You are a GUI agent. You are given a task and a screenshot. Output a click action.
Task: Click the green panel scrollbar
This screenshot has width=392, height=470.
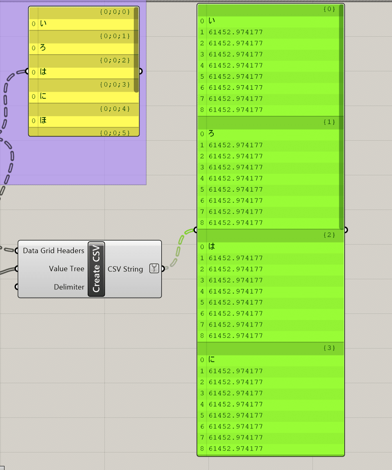coord(341,117)
